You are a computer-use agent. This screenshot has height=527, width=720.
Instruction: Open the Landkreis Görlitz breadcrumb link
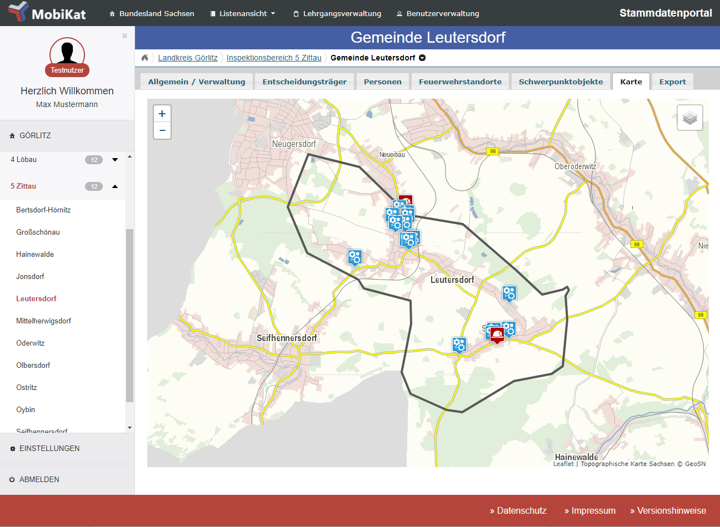pyautogui.click(x=188, y=58)
